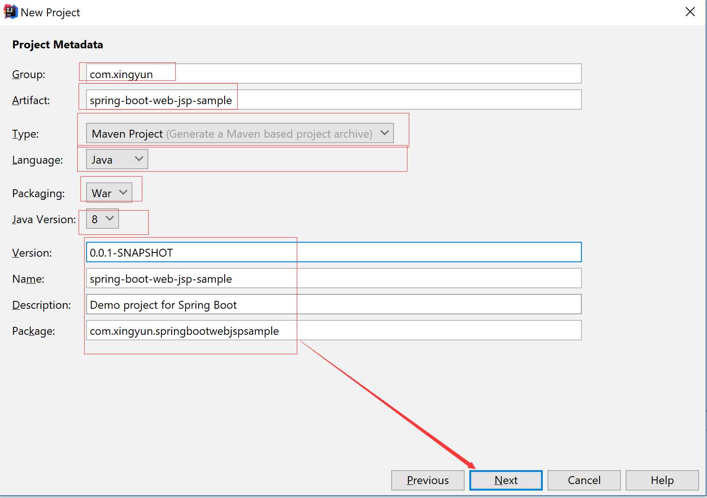Cancel the new project wizard

click(584, 480)
